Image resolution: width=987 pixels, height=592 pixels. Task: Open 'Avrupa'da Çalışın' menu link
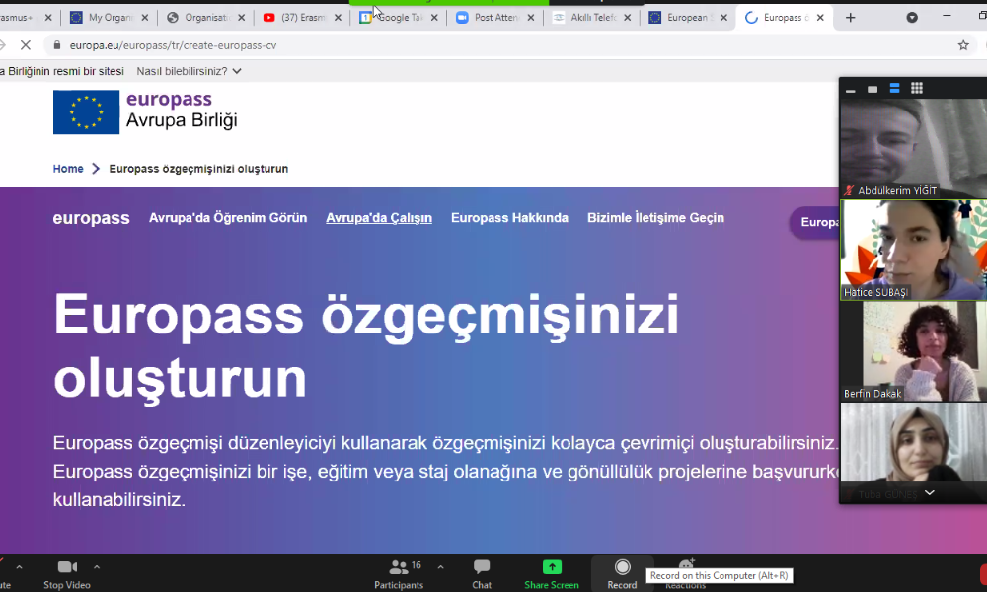[x=379, y=218]
